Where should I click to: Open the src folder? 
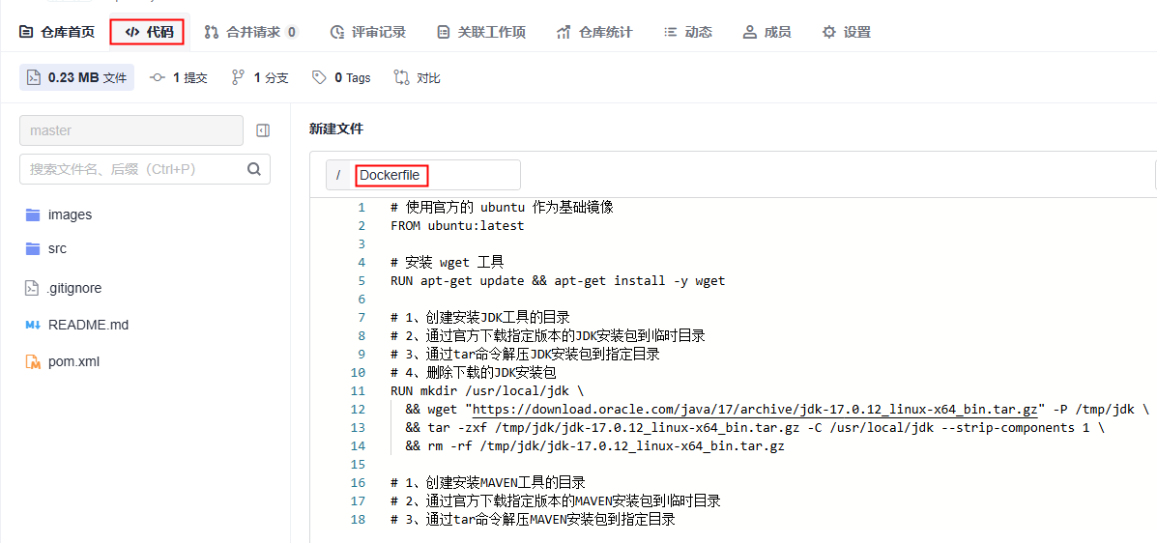[57, 248]
